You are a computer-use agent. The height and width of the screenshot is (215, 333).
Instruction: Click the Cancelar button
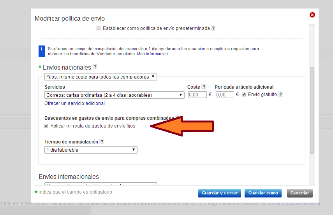click(300, 193)
